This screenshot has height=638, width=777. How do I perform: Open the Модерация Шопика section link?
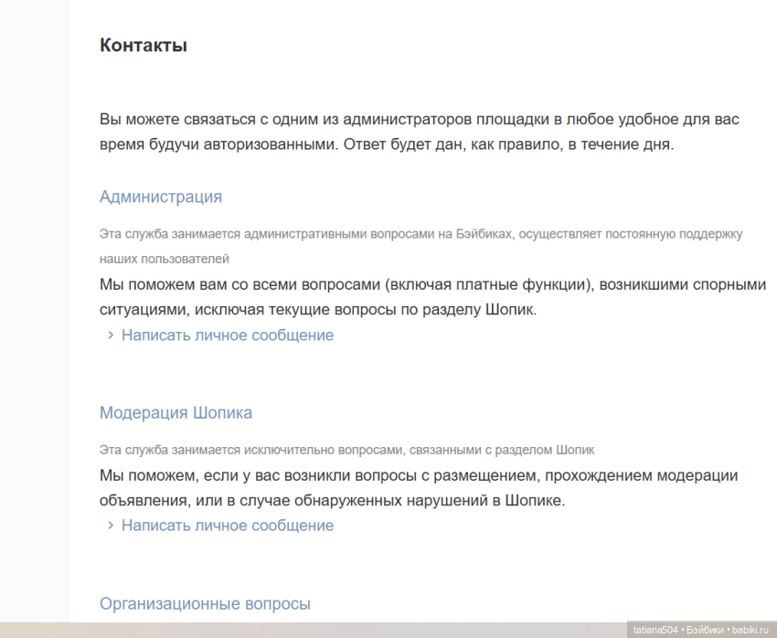click(176, 413)
